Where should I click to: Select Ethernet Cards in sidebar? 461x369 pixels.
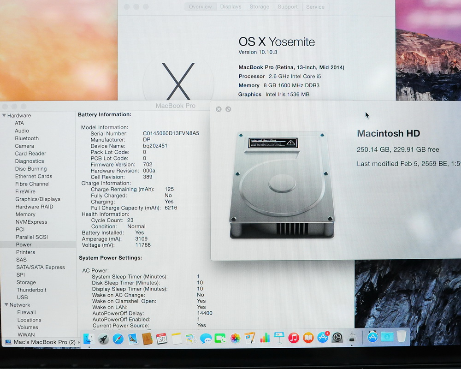tap(34, 176)
